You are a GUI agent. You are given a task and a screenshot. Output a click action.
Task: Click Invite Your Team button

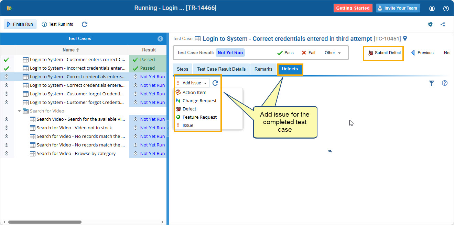pyautogui.click(x=398, y=8)
